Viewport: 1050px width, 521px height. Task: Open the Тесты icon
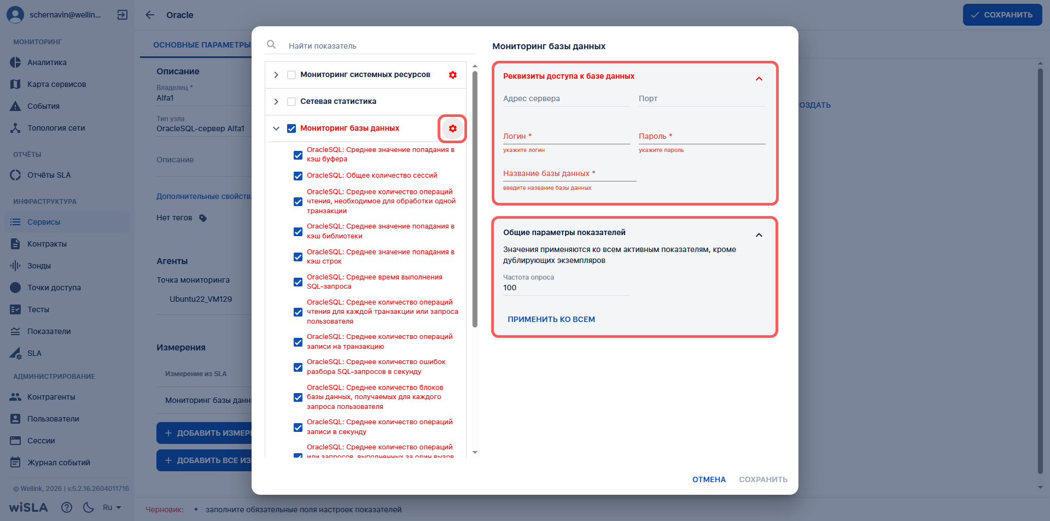pos(15,309)
